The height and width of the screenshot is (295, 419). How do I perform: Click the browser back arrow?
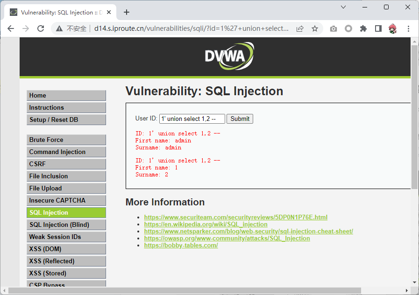pos(11,28)
